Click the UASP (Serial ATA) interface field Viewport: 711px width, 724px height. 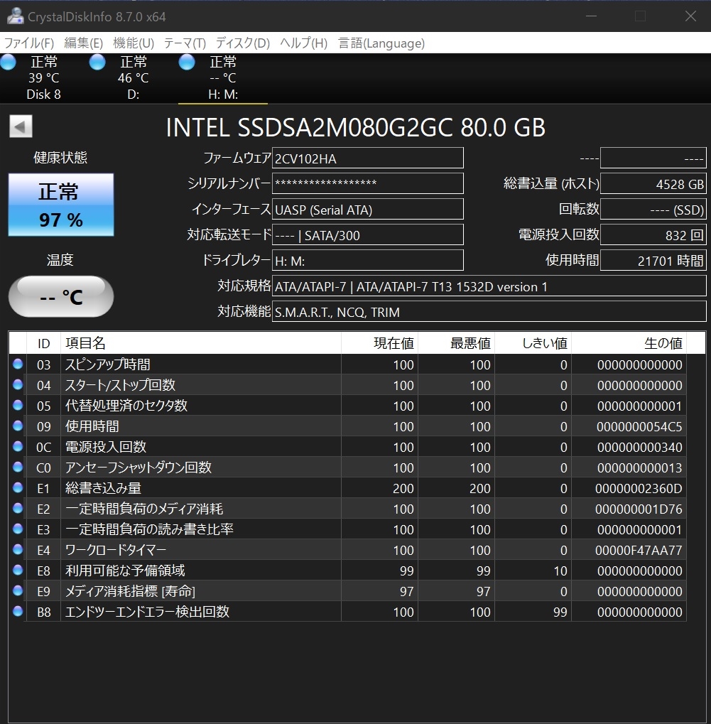[x=368, y=209]
